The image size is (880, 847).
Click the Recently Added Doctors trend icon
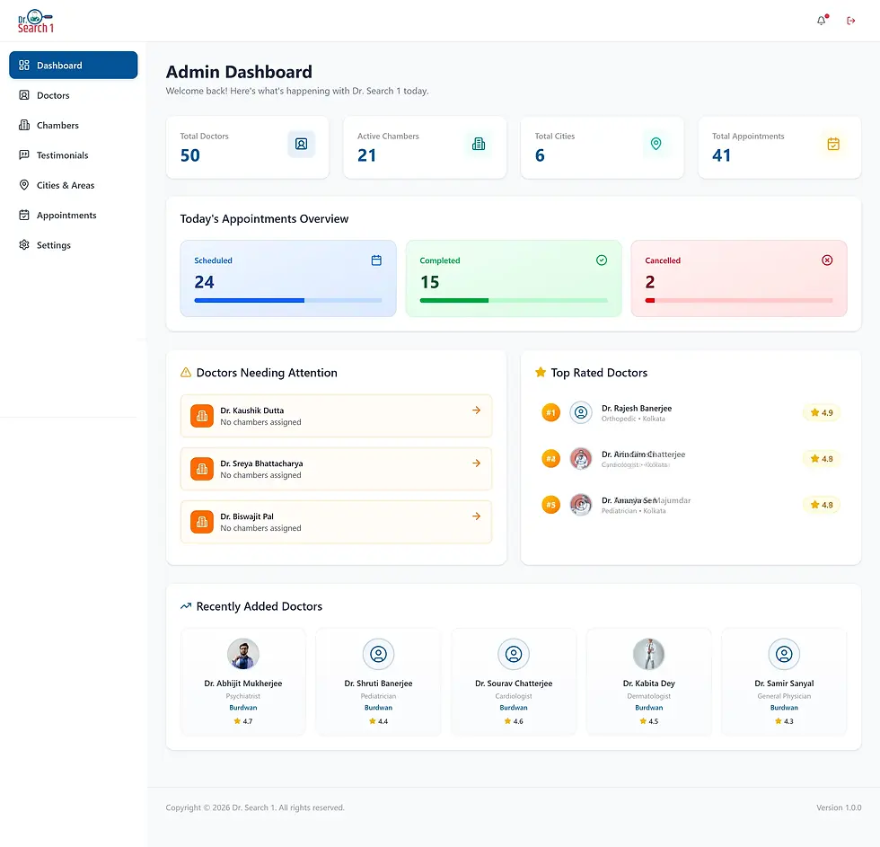(186, 606)
